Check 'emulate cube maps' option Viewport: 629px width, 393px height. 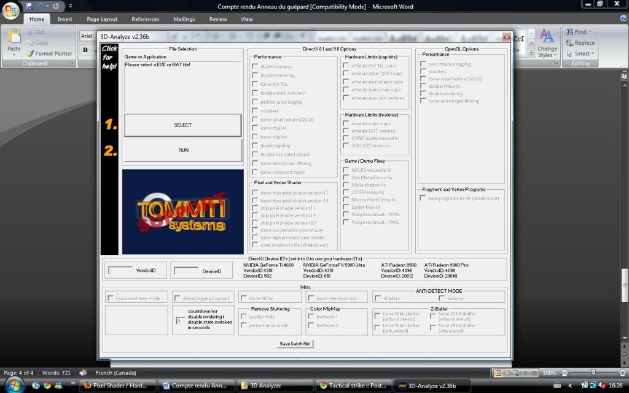pos(346,123)
